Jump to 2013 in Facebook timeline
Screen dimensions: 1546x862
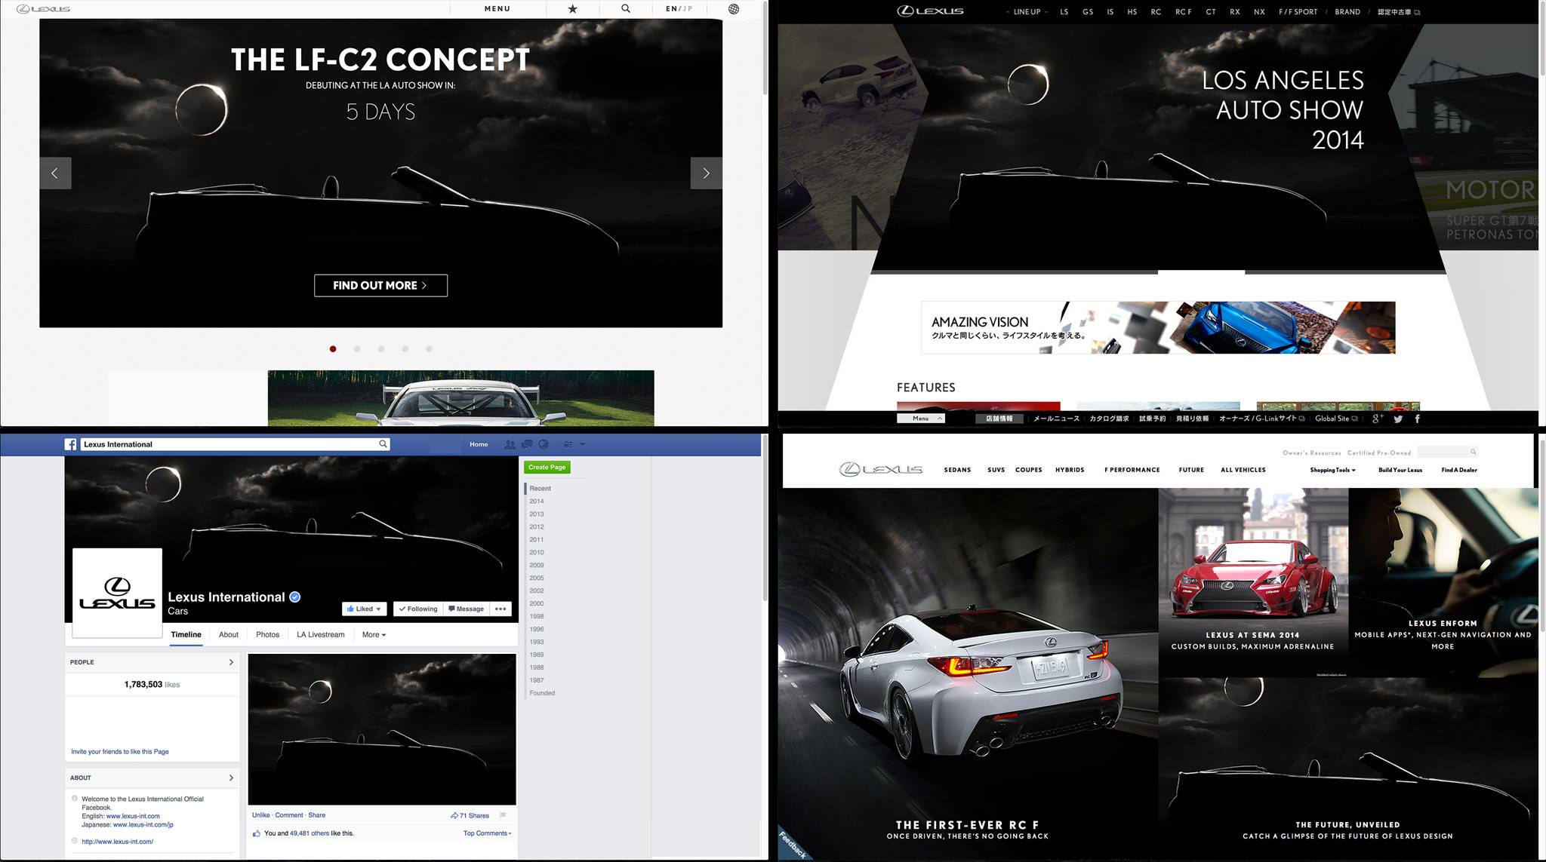click(537, 514)
